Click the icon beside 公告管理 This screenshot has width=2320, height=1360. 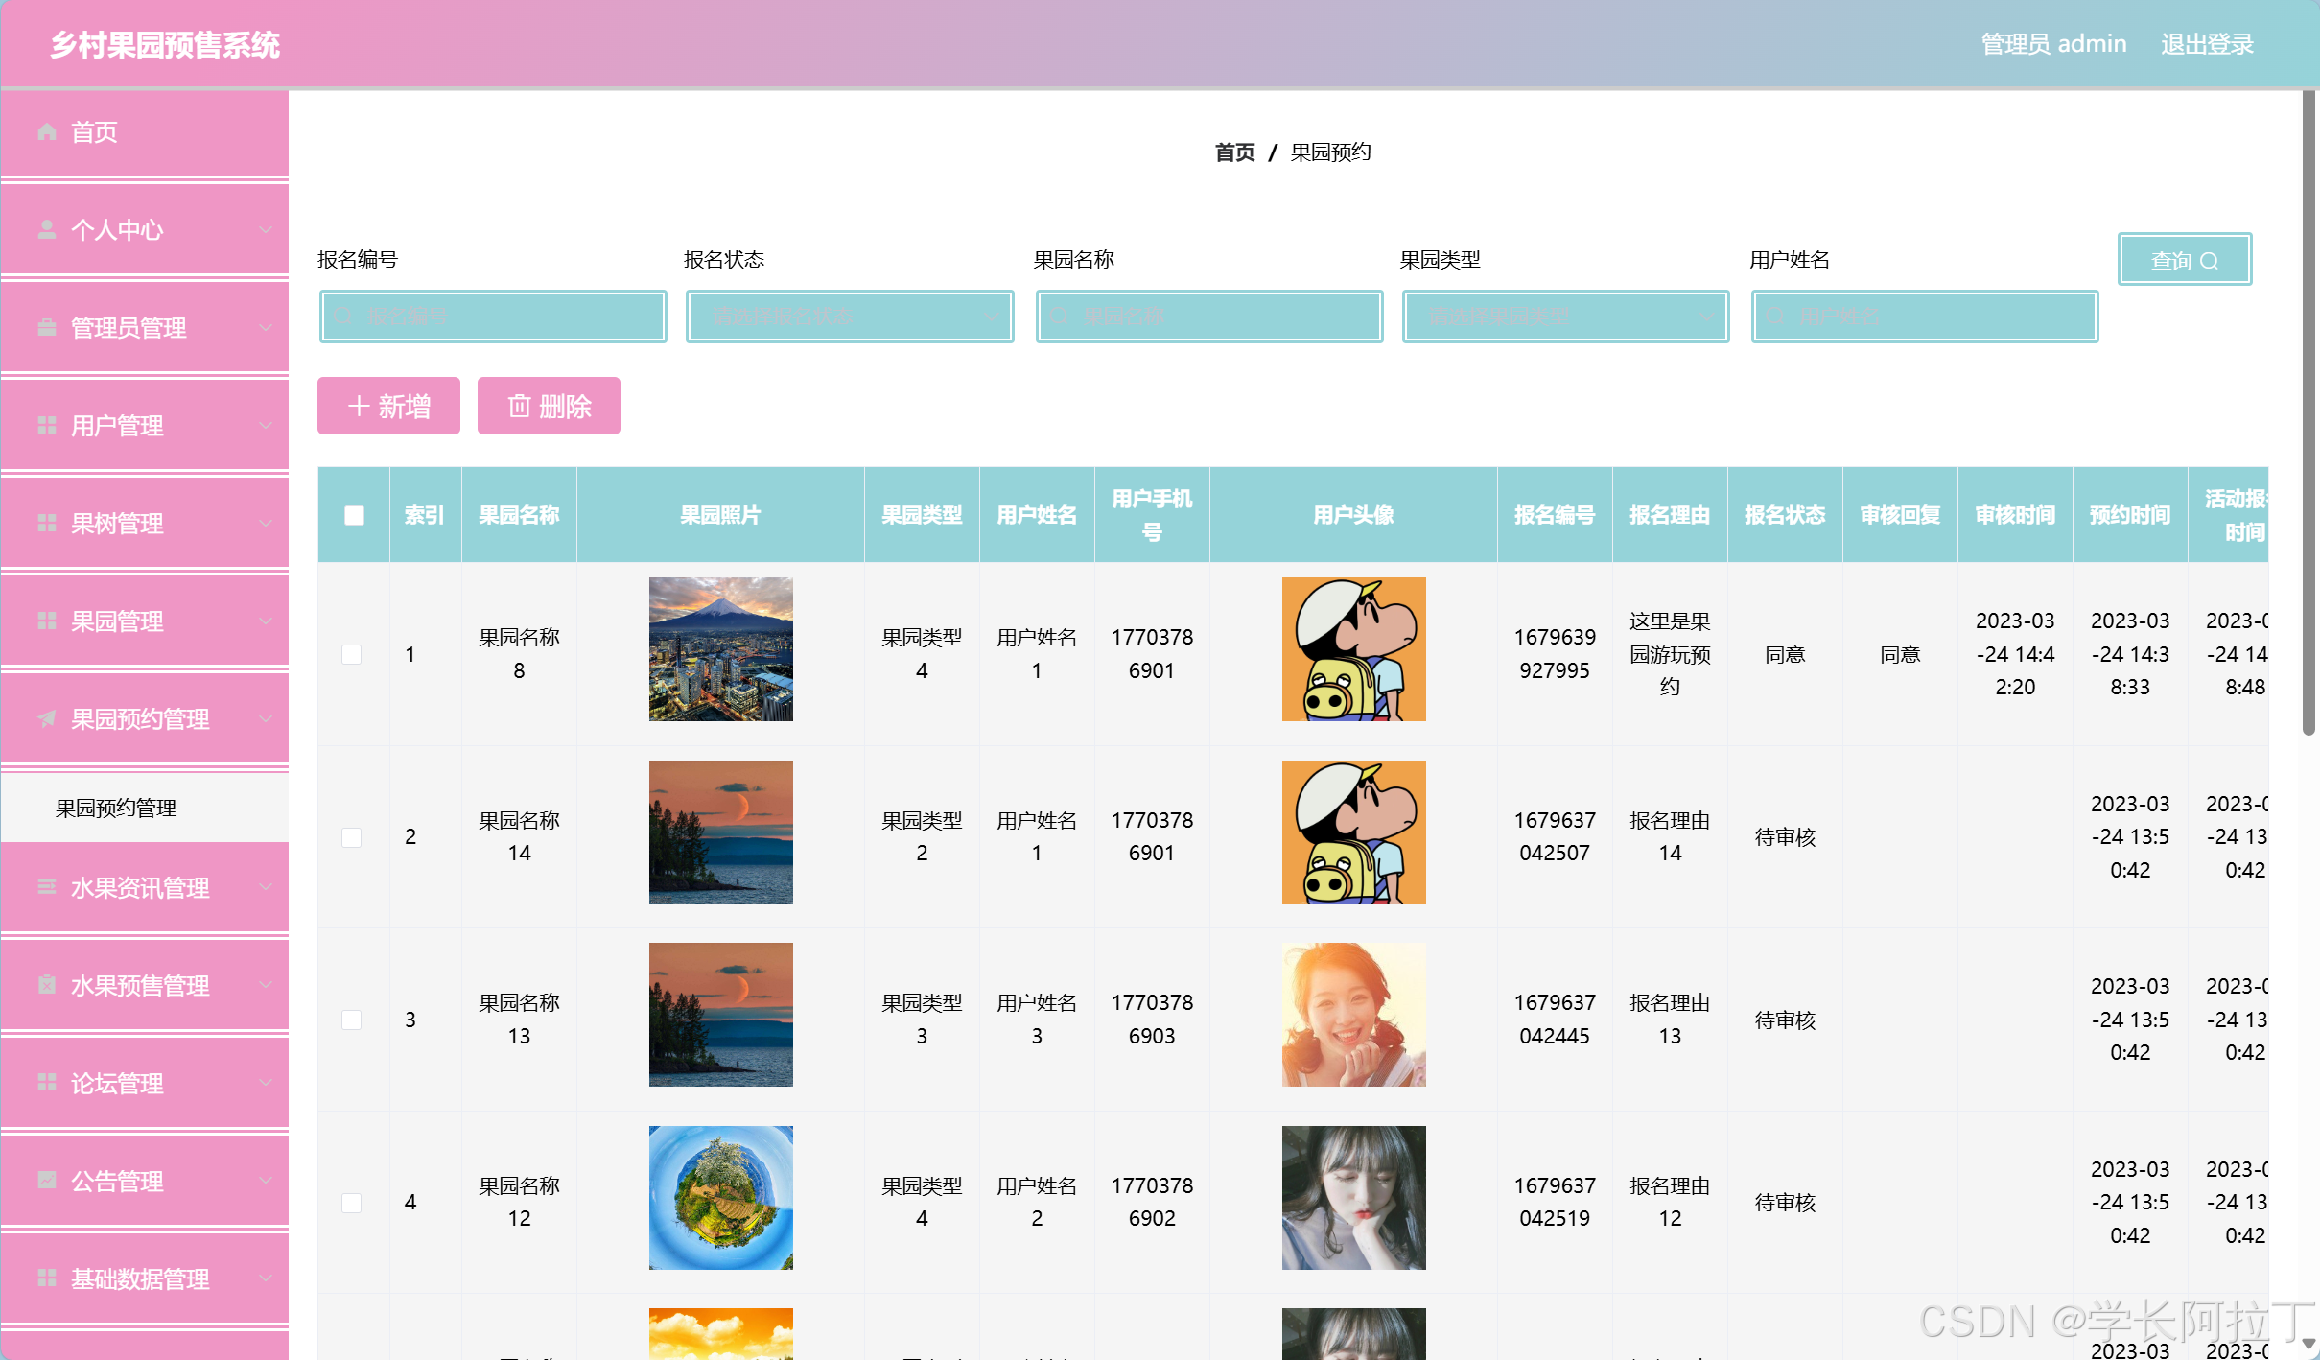pyautogui.click(x=47, y=1182)
